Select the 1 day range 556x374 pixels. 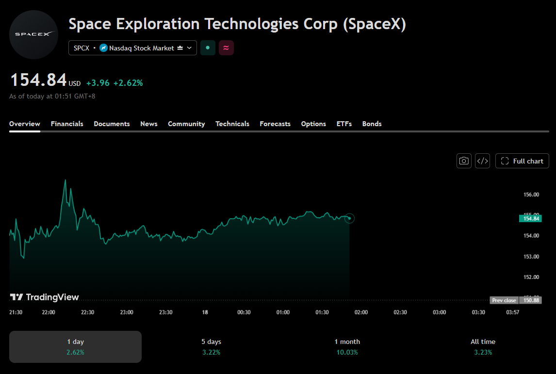(76, 347)
